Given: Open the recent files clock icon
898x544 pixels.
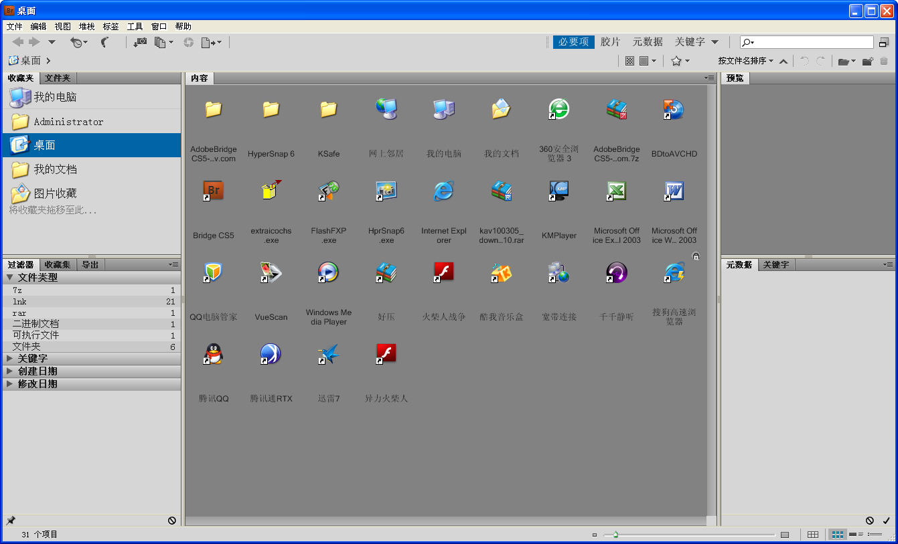Looking at the screenshot, I should (77, 42).
